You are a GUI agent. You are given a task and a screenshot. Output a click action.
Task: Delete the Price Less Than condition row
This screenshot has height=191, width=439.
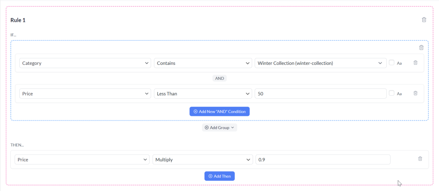(415, 93)
